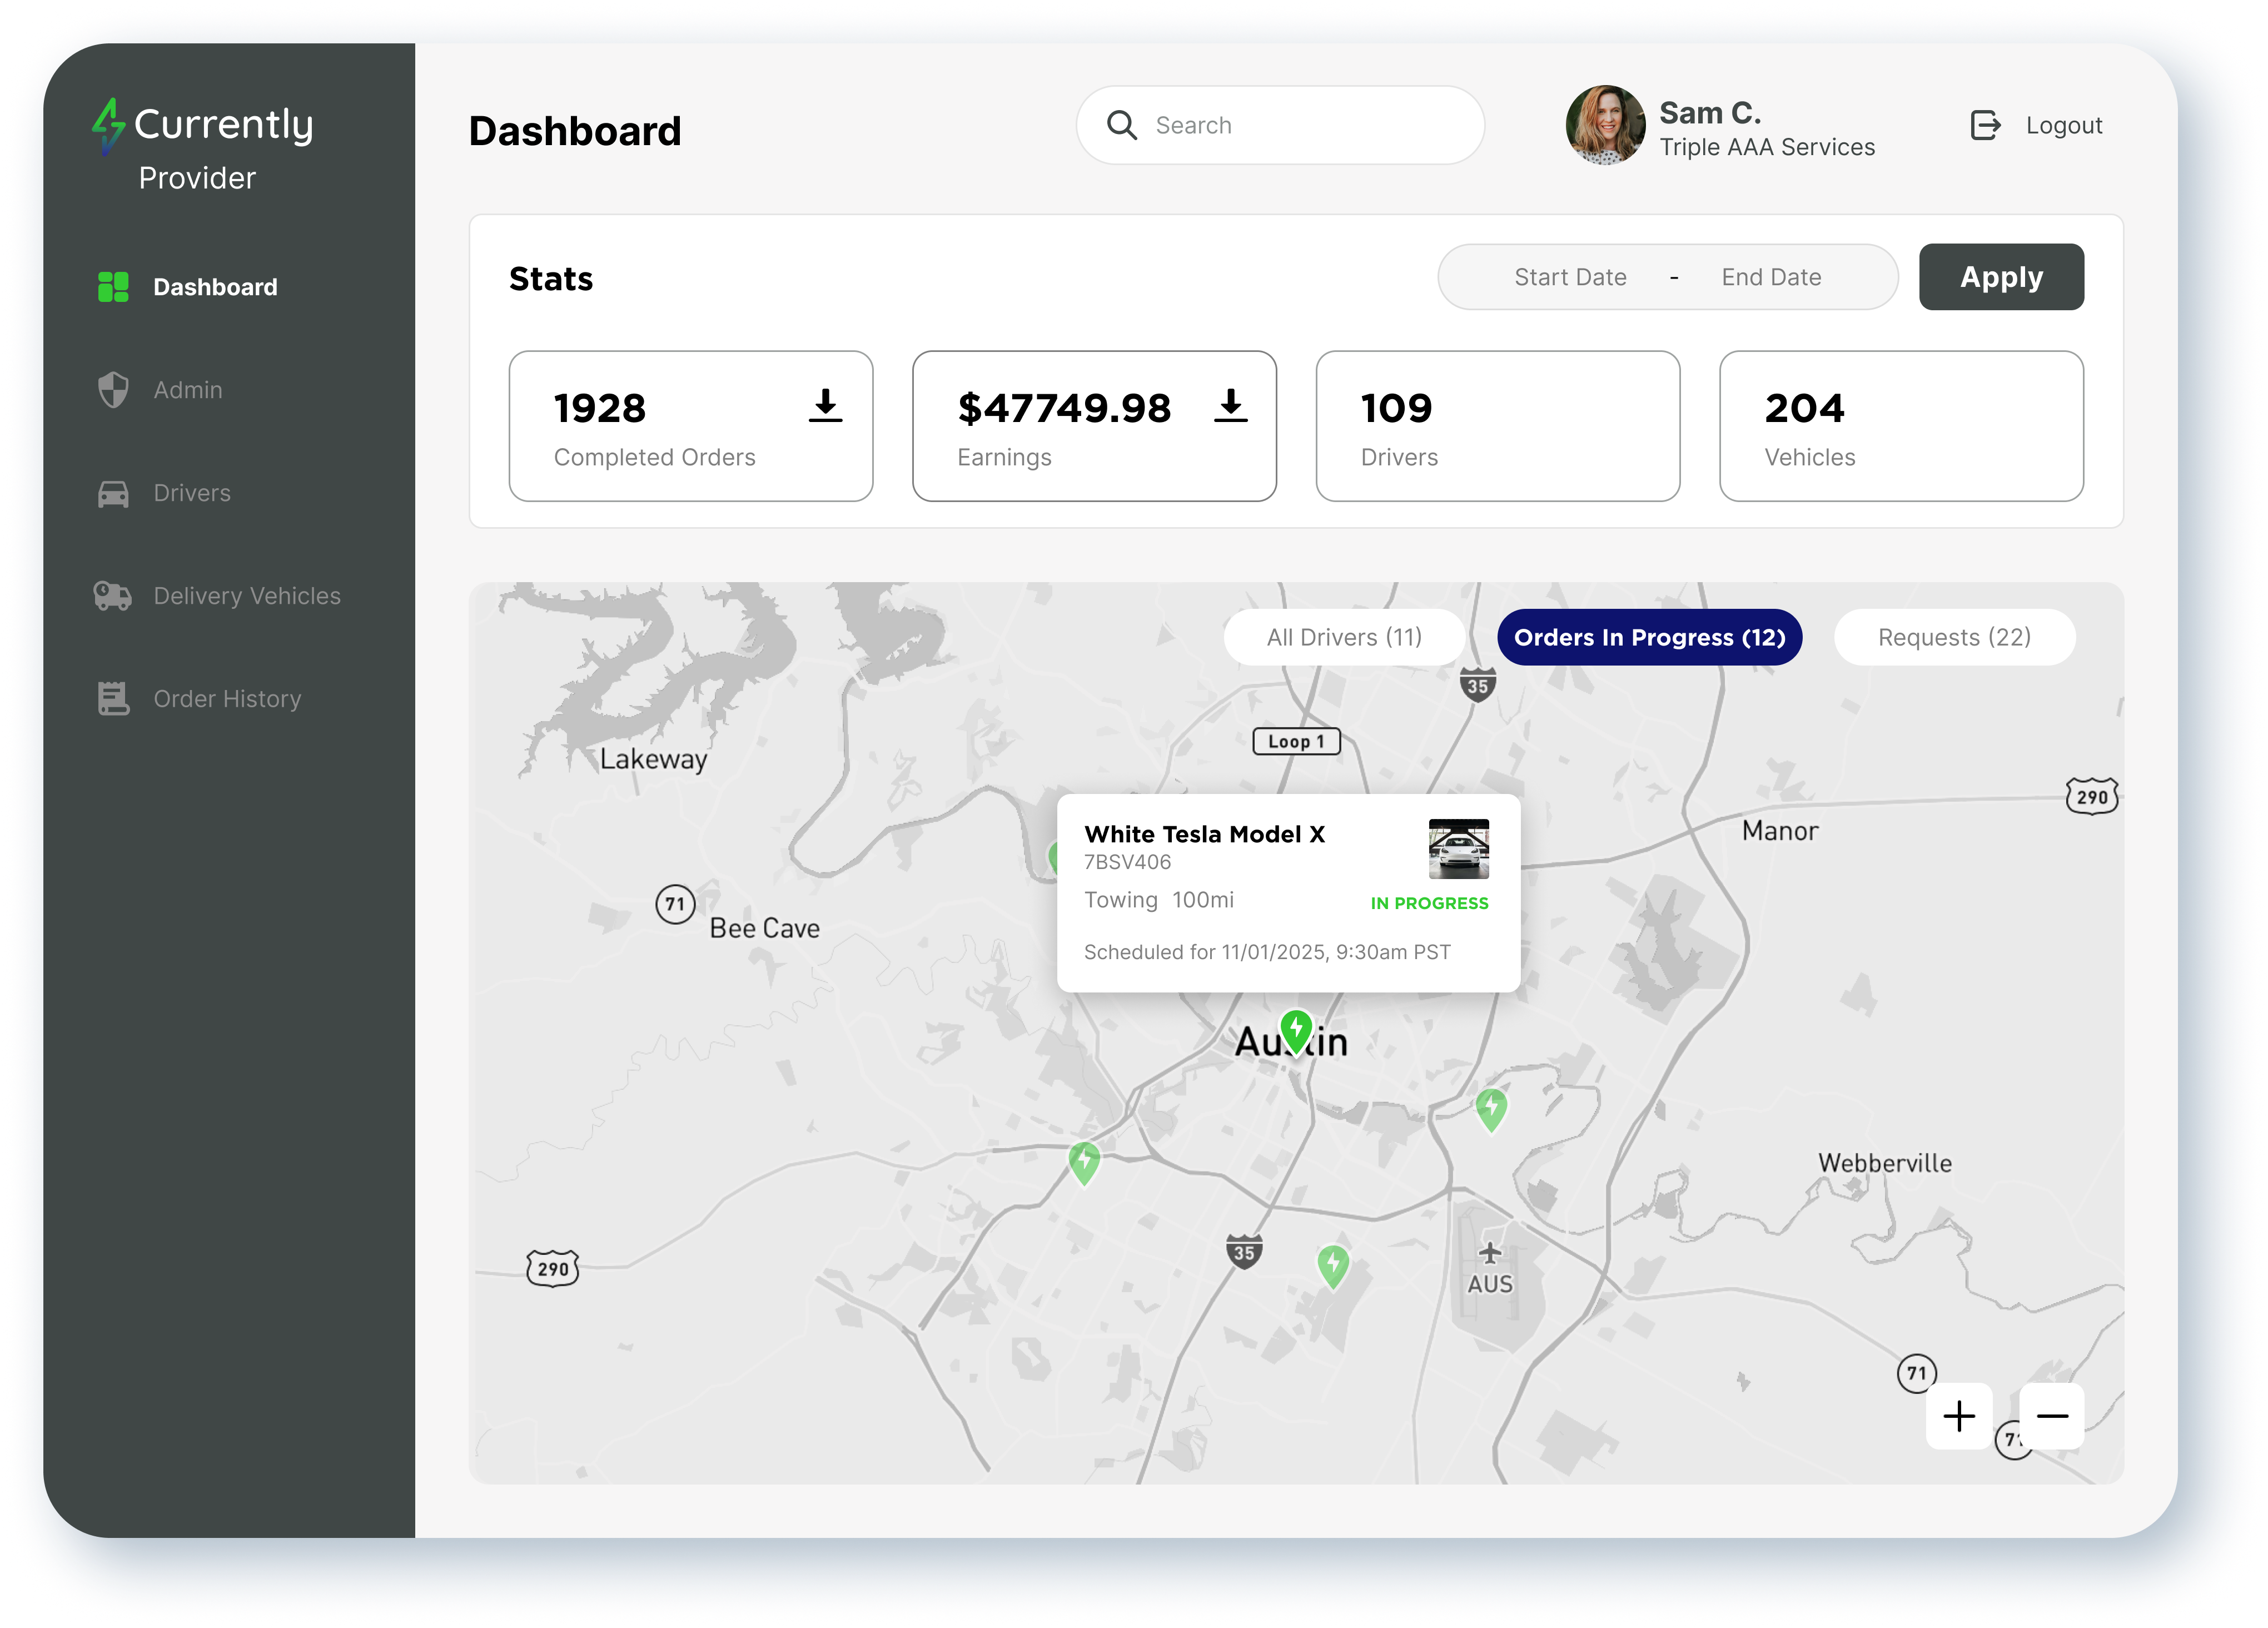
Task: Click the Bee Cave map label
Action: [764, 928]
